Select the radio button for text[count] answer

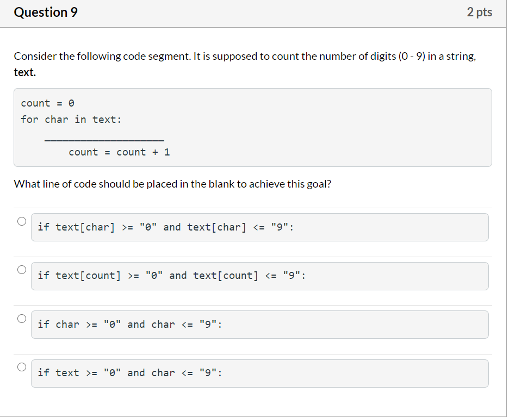(22, 270)
